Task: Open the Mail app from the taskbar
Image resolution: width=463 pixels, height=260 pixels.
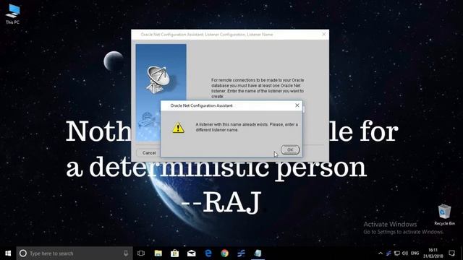Action: pos(191,253)
